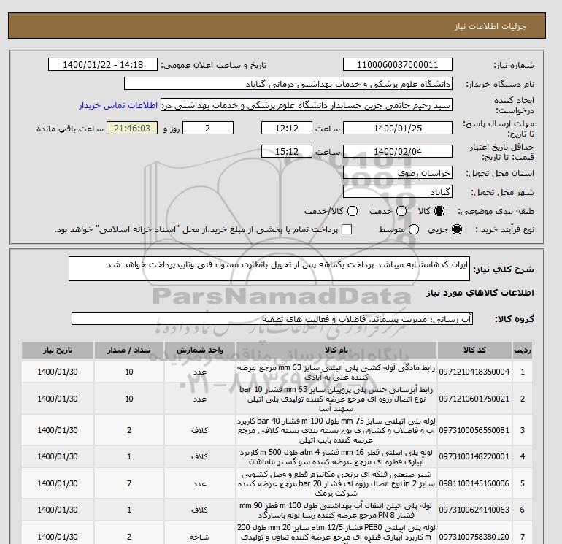
Task: Click the delivery city field گناباد
Action: pos(398,191)
